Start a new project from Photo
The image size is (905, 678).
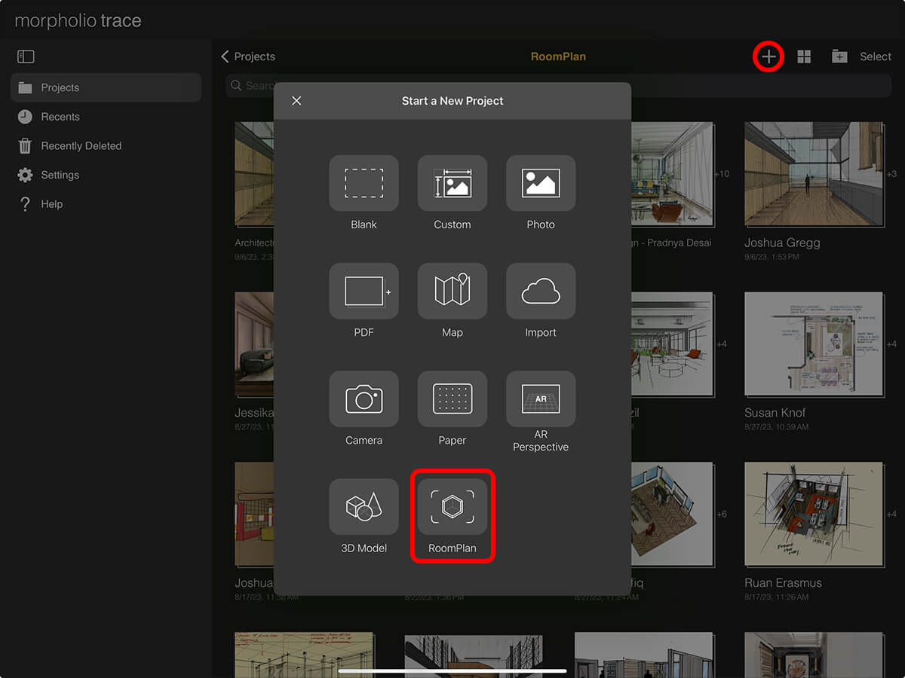tap(540, 183)
